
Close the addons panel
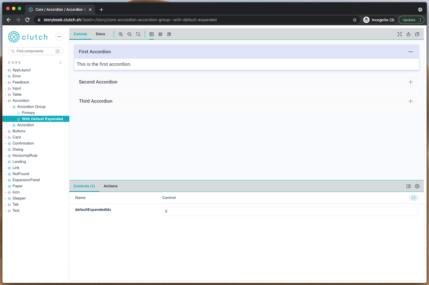click(417, 186)
